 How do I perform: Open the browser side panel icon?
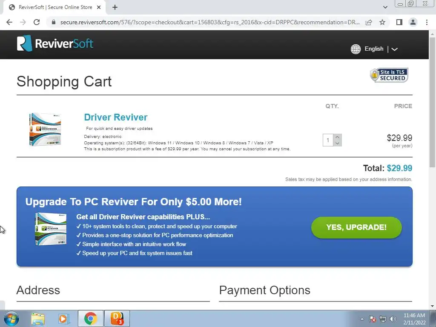(399, 22)
